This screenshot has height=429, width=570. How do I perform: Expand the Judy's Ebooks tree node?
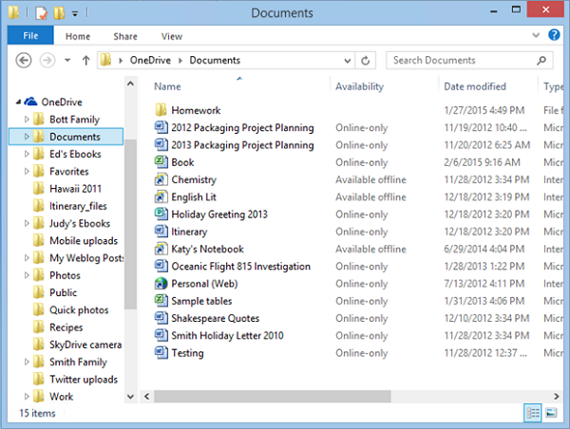pyautogui.click(x=27, y=223)
